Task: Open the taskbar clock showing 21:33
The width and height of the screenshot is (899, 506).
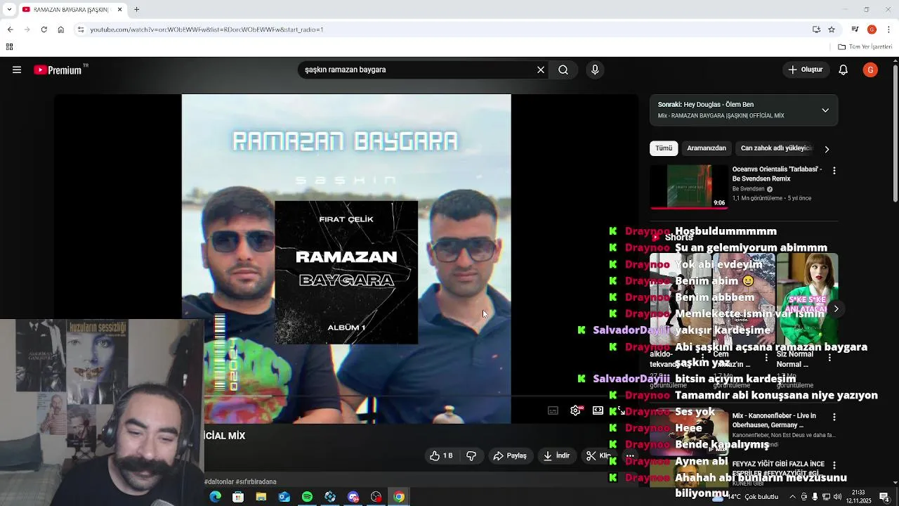Action: point(858,497)
